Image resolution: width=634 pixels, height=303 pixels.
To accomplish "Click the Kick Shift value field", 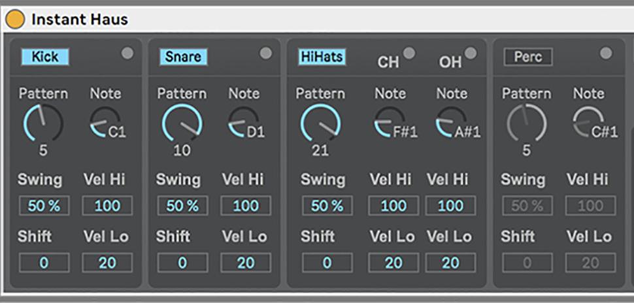I will coord(44,263).
